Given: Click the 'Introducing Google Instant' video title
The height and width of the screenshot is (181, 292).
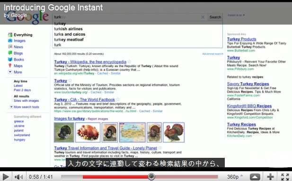Looking at the screenshot, I should click(53, 8).
